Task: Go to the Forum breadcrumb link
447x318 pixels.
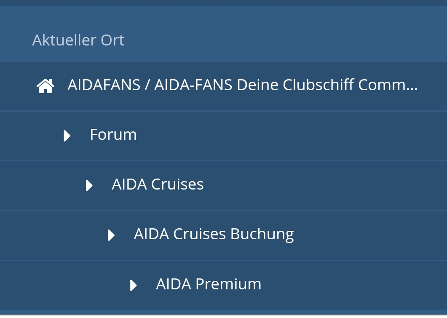Action: (x=113, y=135)
